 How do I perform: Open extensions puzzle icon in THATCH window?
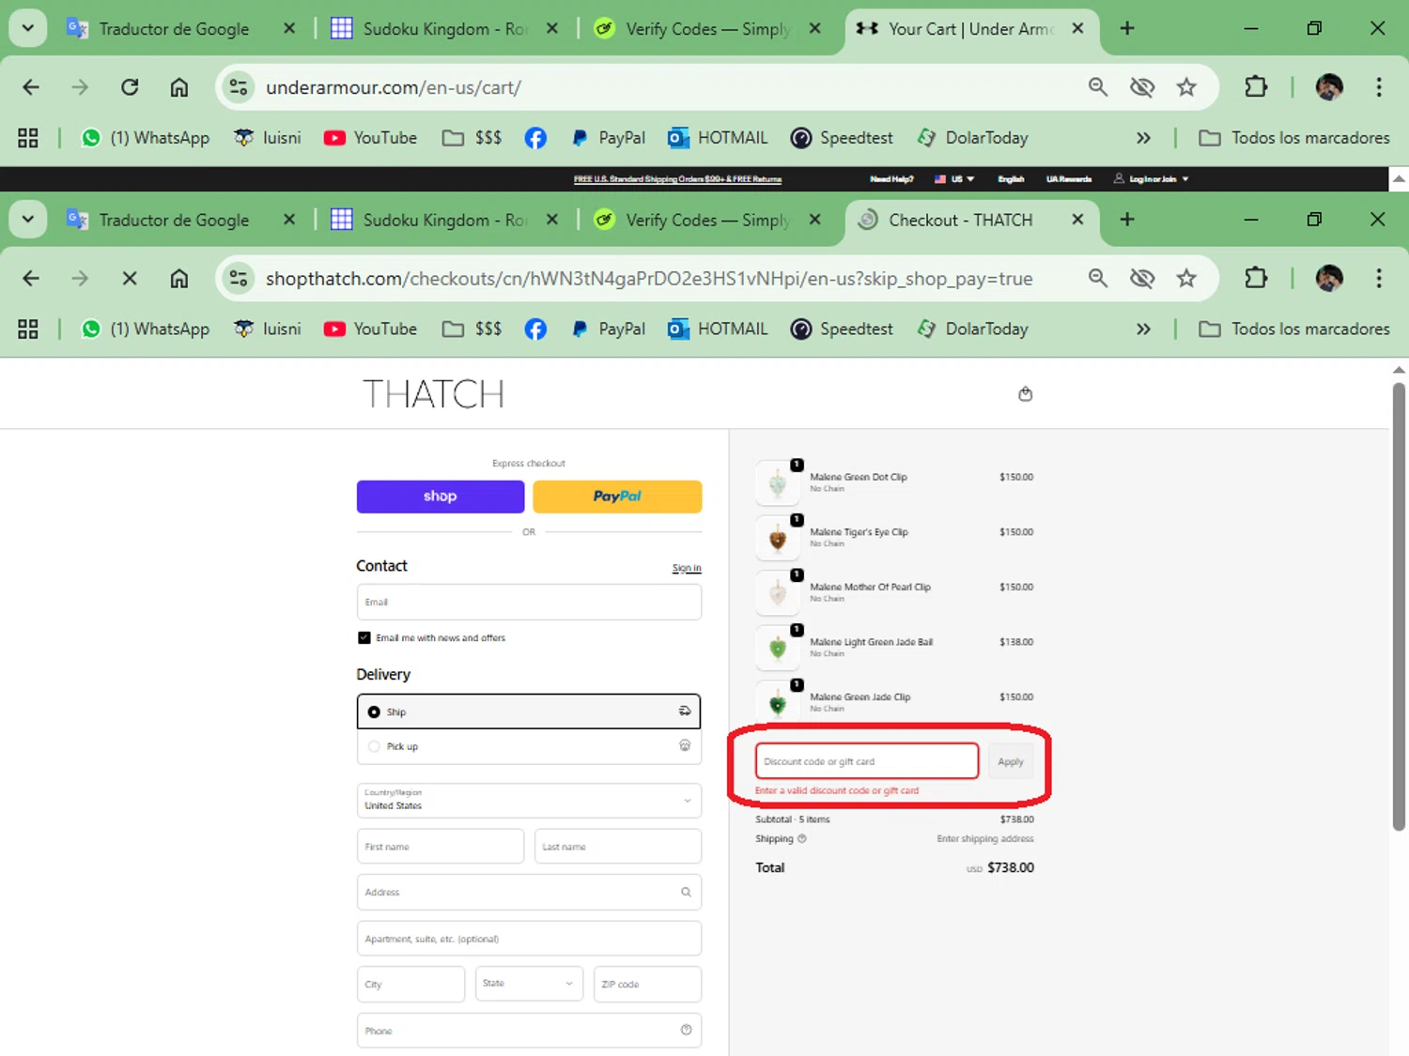(x=1256, y=279)
